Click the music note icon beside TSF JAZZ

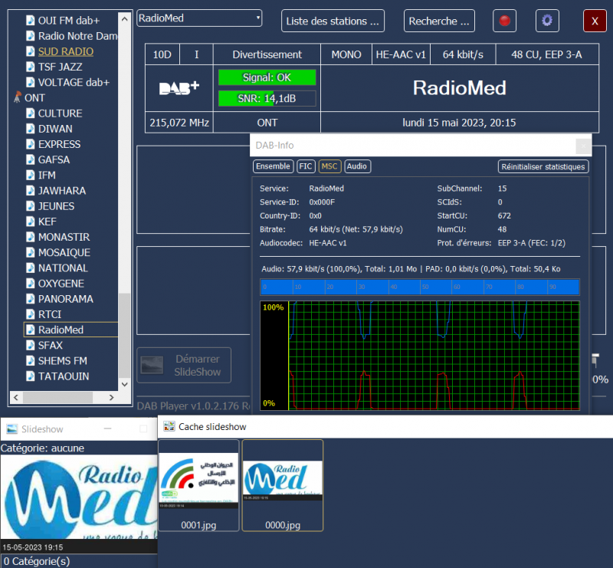[30, 67]
